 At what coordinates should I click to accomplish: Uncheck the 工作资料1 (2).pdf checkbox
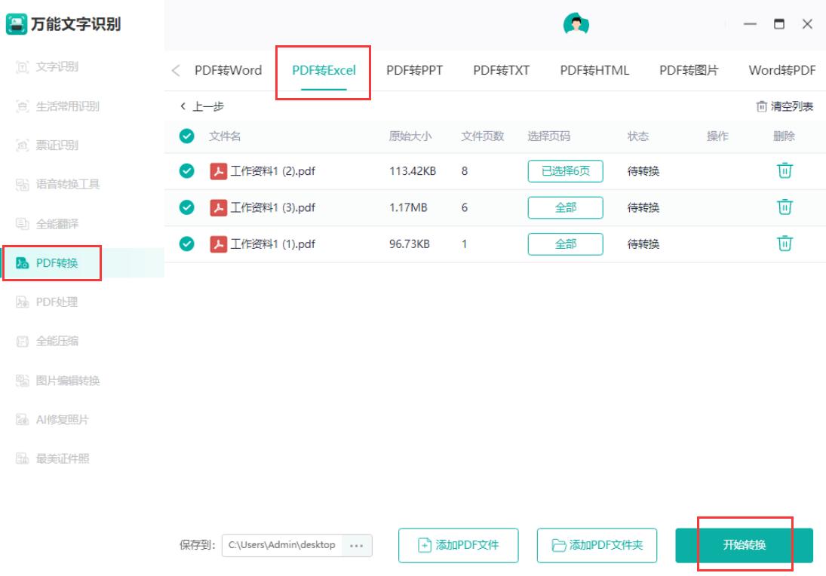click(x=186, y=171)
